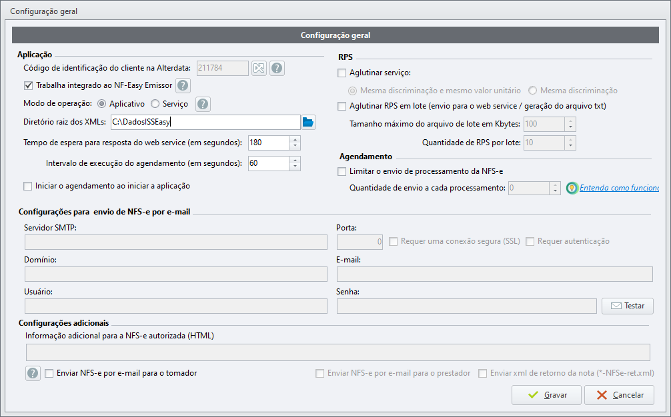Select Mesma discriminação e mesmo valor unitário

(352, 91)
